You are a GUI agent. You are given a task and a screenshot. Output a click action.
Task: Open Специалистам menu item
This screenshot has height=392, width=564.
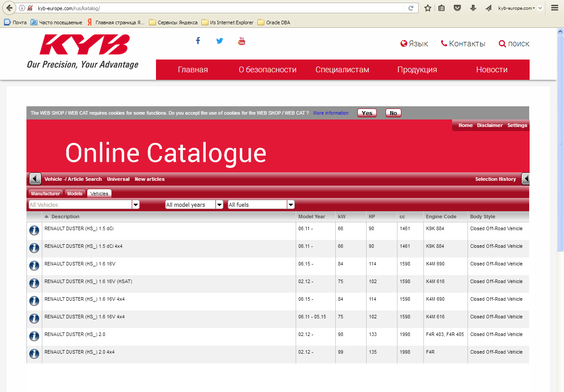click(342, 70)
